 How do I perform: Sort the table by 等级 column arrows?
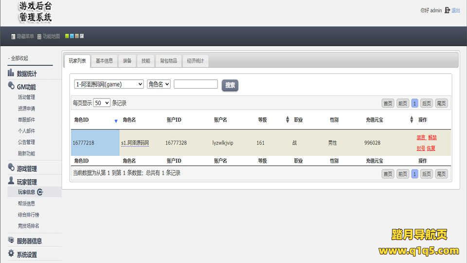point(287,120)
